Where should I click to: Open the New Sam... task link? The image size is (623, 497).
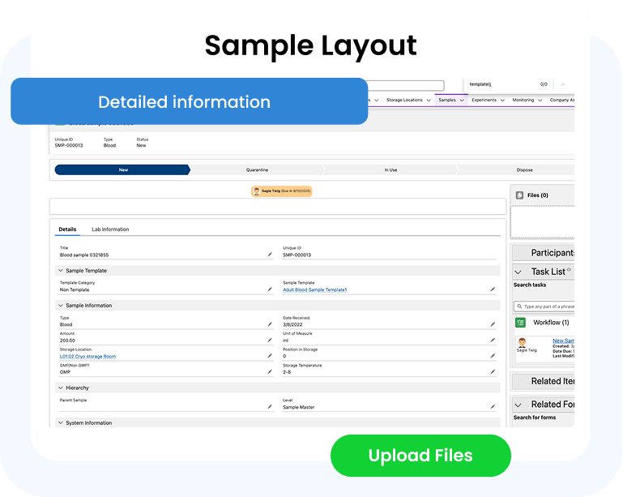point(563,341)
